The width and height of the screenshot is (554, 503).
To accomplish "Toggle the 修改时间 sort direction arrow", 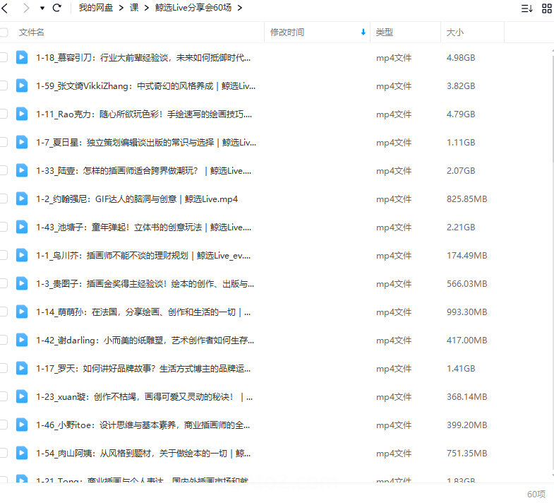I will pyautogui.click(x=363, y=32).
